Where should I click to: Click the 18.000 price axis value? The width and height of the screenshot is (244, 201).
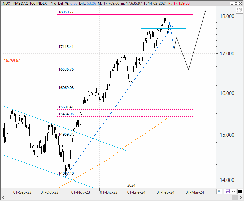pyautogui.click(x=227, y=16)
